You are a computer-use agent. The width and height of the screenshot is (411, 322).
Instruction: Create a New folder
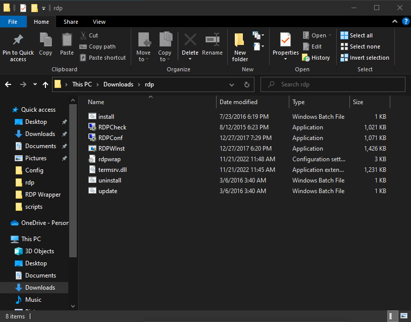240,48
